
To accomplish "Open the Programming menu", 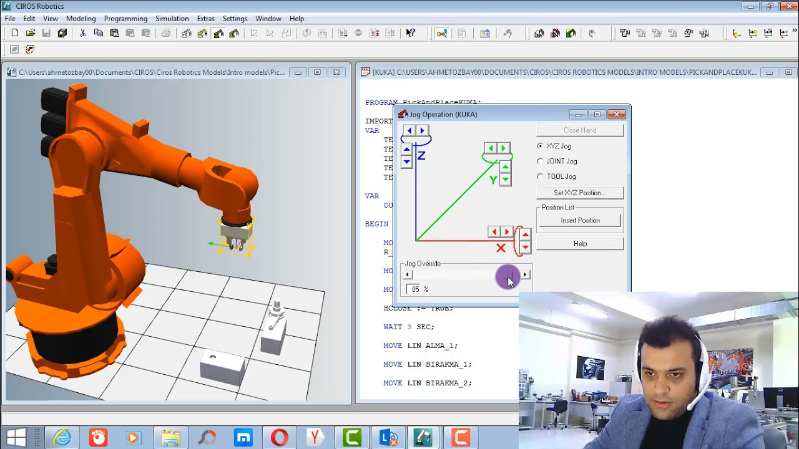I will (x=125, y=19).
